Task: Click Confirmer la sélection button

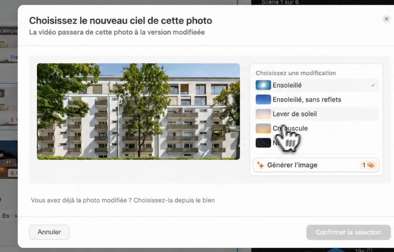Action: pyautogui.click(x=348, y=232)
